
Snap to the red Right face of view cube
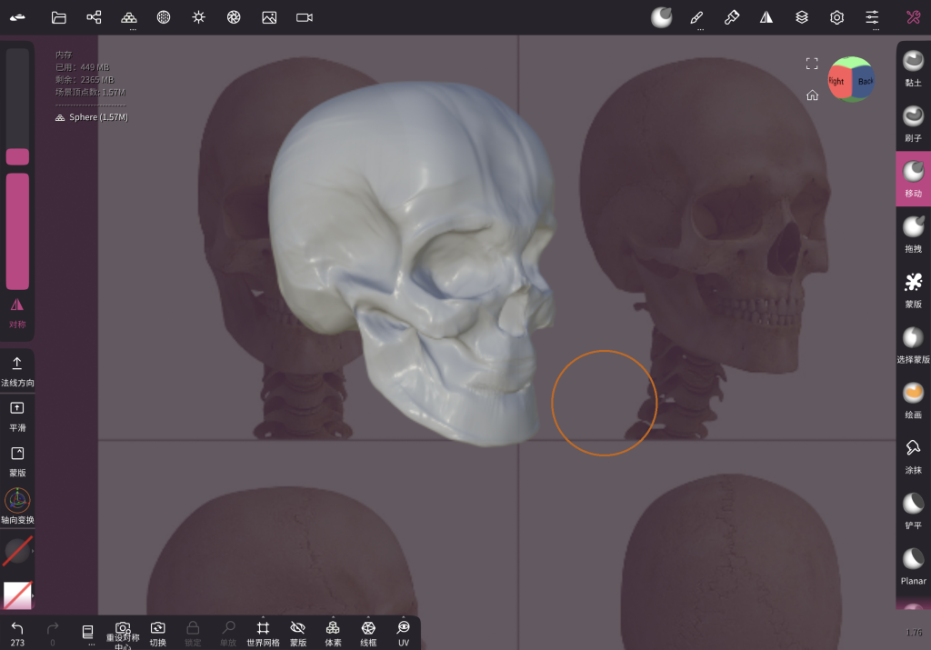[x=837, y=81]
